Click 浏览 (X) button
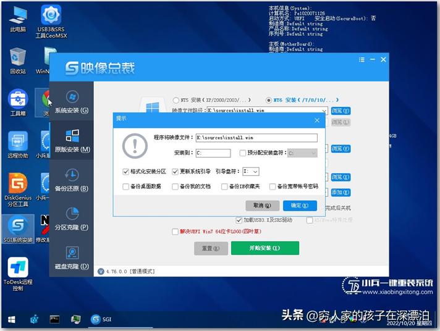Image resolution: width=440 pixels, height=331 pixels. pyautogui.click(x=341, y=177)
